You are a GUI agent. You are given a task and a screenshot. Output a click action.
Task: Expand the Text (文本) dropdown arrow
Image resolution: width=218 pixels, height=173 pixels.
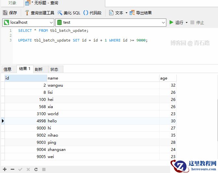click(x=126, y=13)
